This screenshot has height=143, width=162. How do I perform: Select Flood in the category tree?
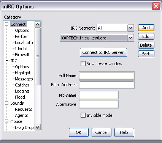click(20, 97)
